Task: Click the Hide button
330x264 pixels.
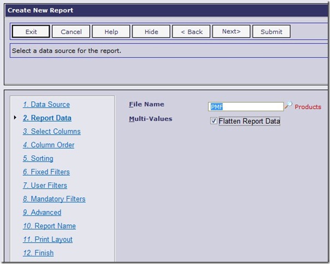Action: pos(151,32)
